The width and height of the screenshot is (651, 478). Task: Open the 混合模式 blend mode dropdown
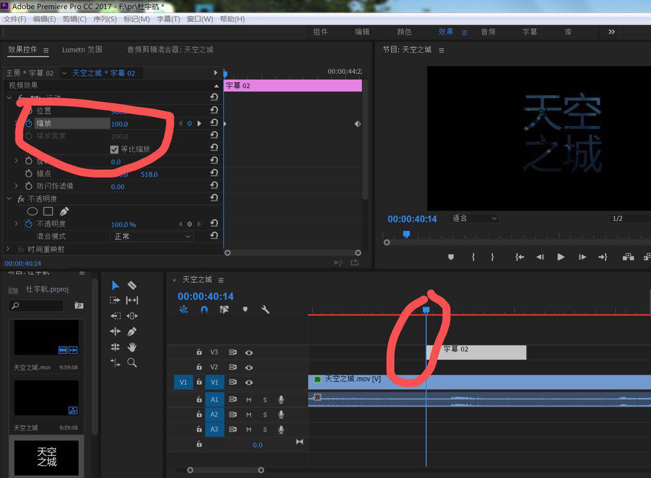(x=152, y=236)
